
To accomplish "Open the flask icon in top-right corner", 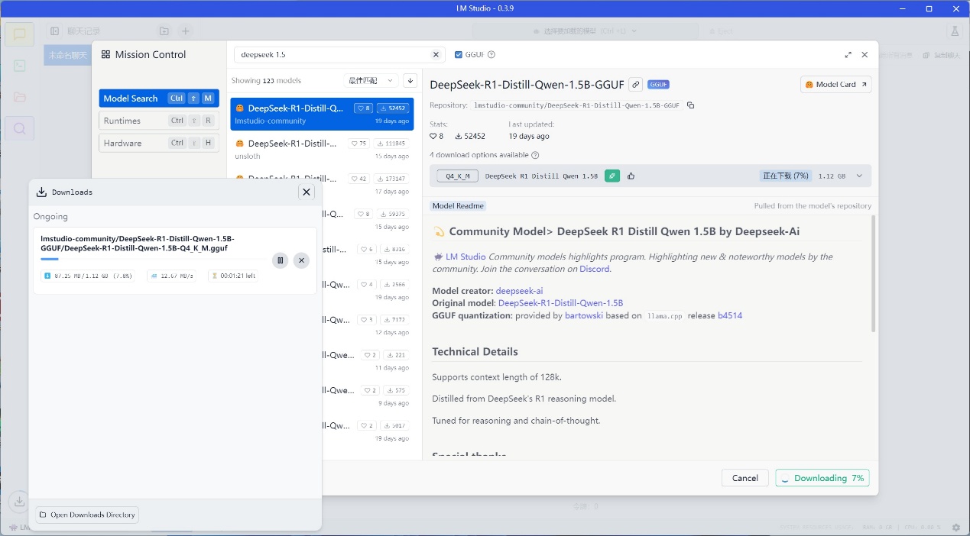I will [954, 31].
